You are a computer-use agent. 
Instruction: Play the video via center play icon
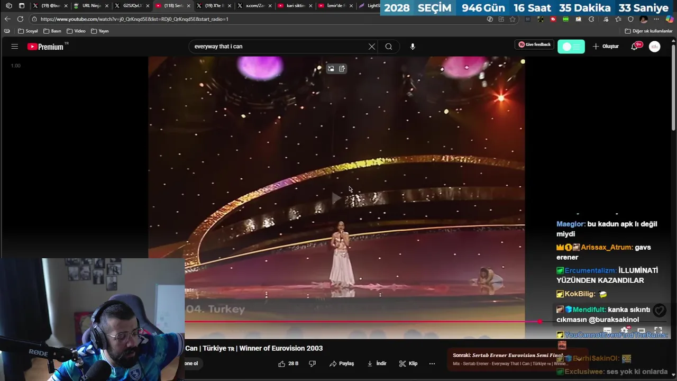click(336, 198)
